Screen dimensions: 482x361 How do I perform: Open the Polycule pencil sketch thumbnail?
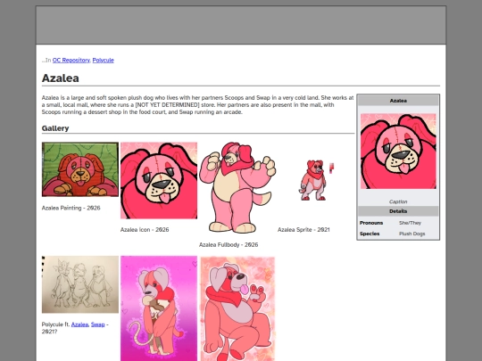pos(80,284)
